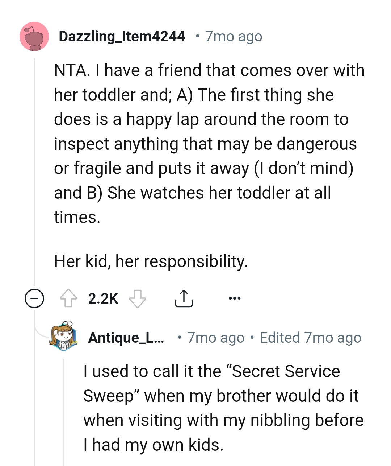Open the three-dot more options menu
This screenshot has width=391, height=466.
pyautogui.click(x=235, y=298)
